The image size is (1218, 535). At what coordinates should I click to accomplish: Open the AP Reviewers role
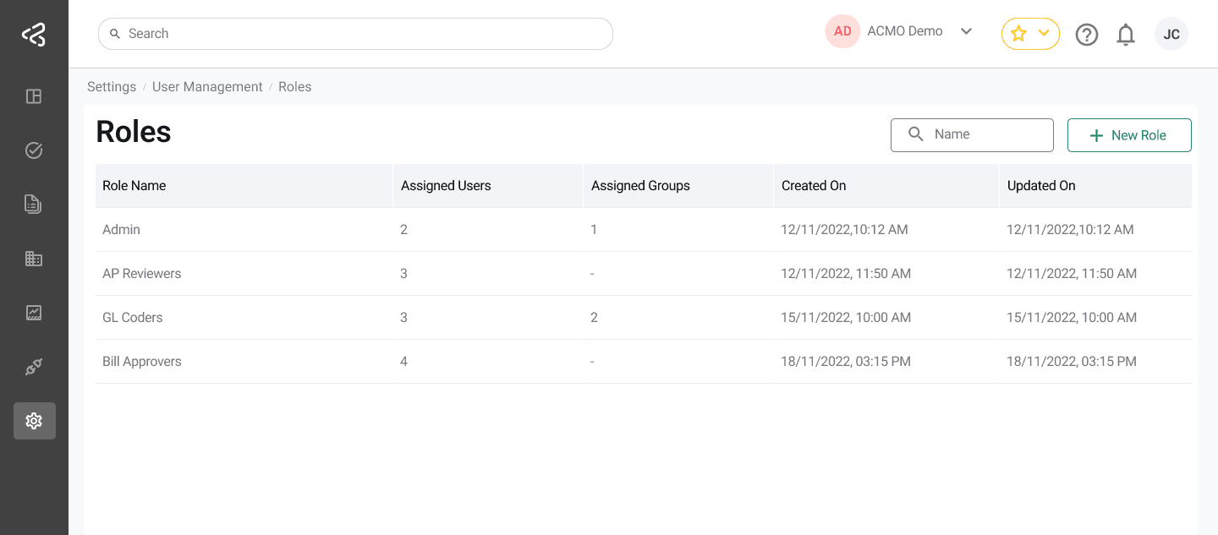pos(141,273)
